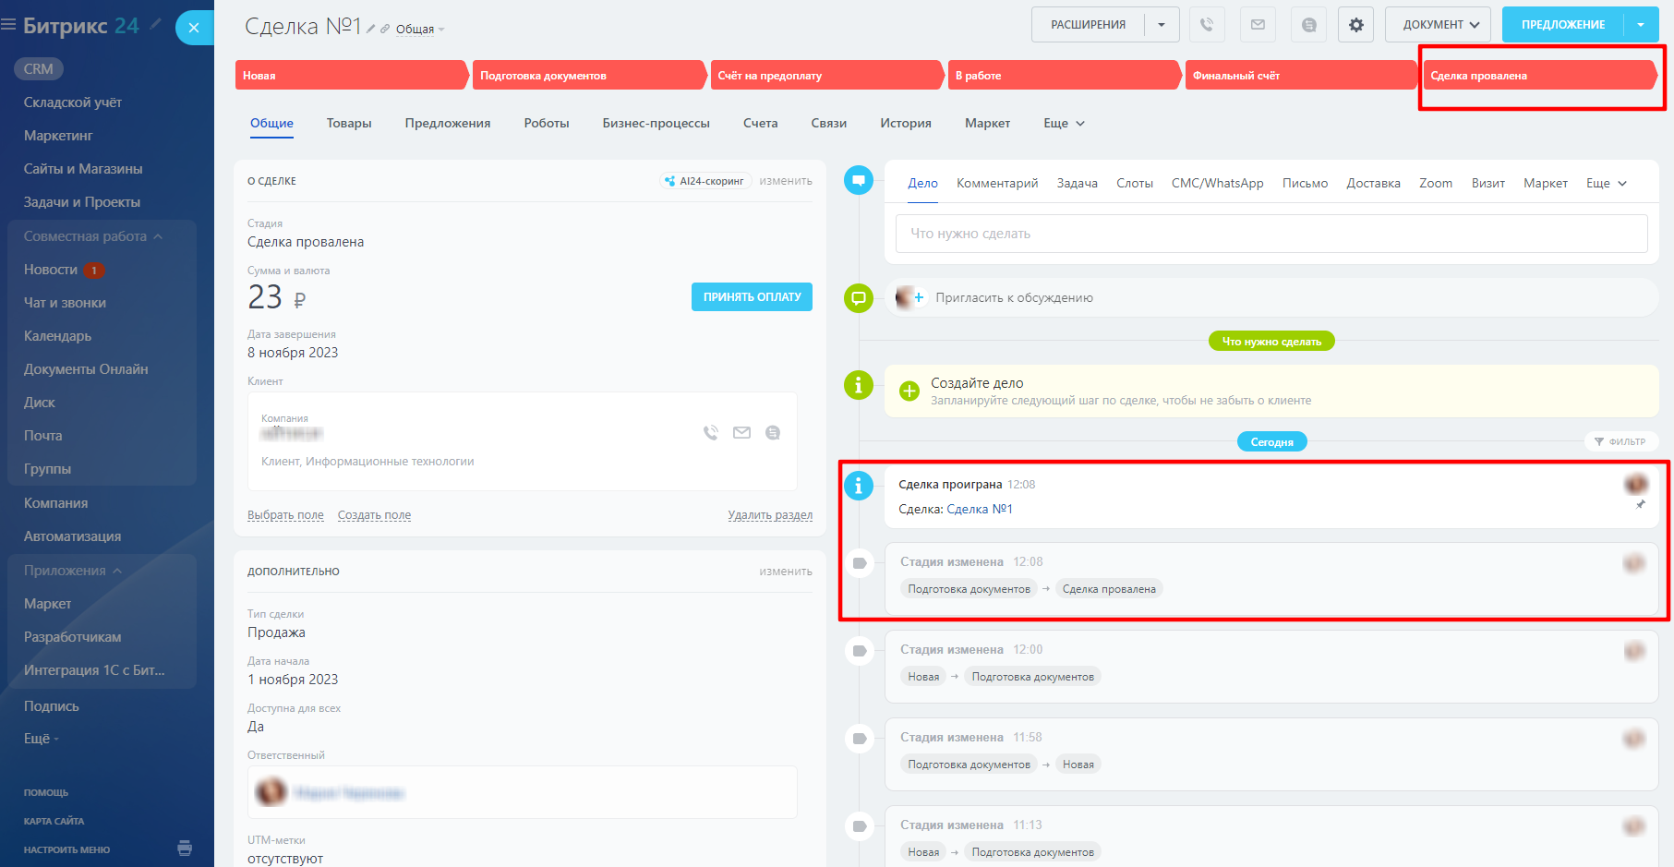Select the Сделка провалена stage

pos(1539,75)
